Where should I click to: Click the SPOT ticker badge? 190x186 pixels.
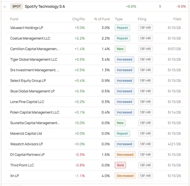16,6
